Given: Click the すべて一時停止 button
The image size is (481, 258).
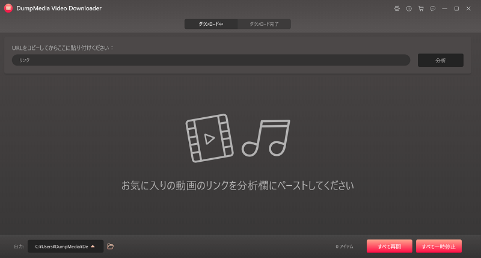Looking at the screenshot, I should click(439, 247).
